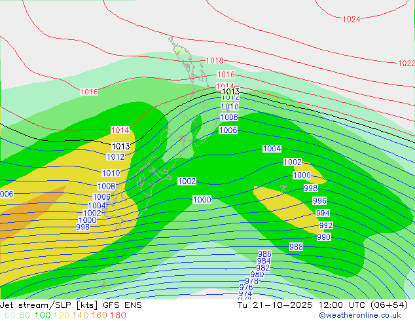Select the 60 kts legend value
The image size is (415, 321).
point(9,315)
